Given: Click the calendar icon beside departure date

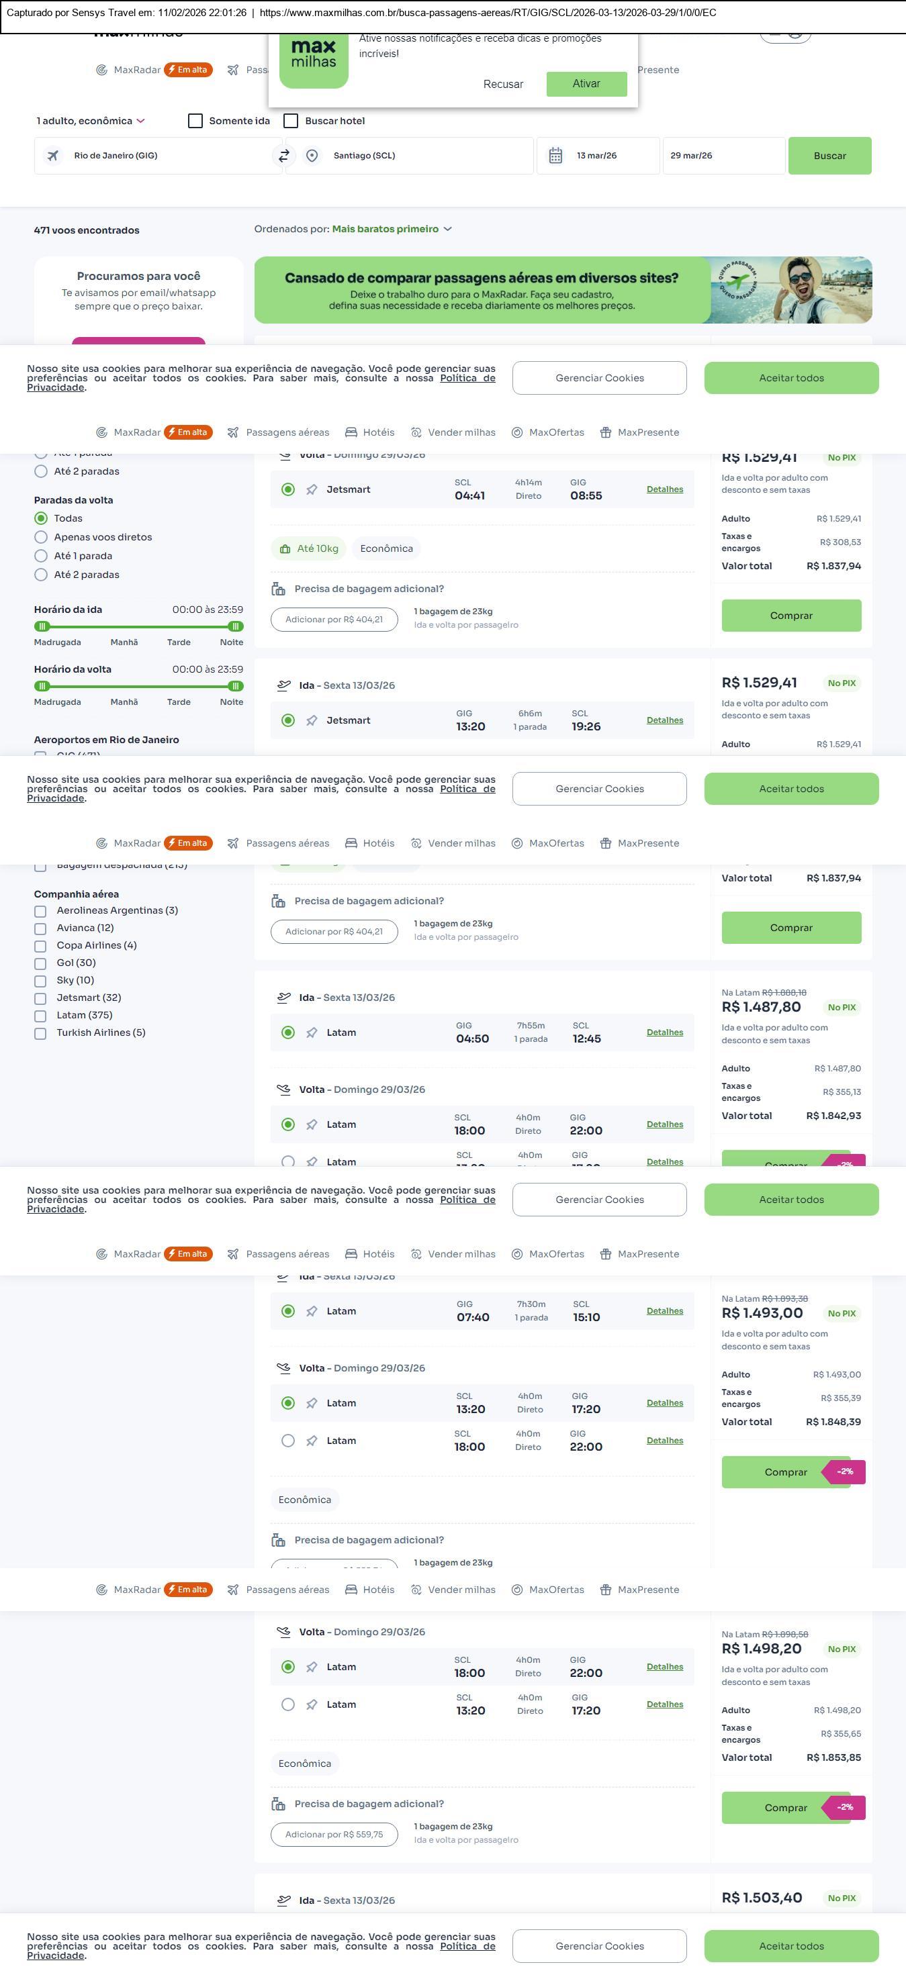Looking at the screenshot, I should click(555, 156).
